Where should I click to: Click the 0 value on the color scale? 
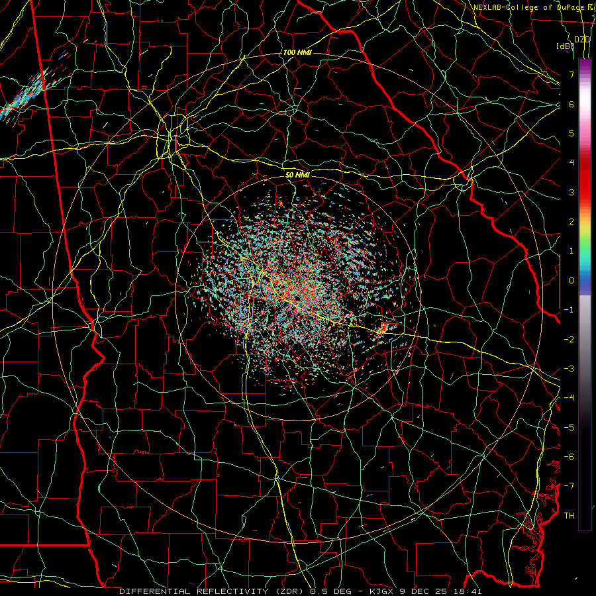[x=571, y=281]
